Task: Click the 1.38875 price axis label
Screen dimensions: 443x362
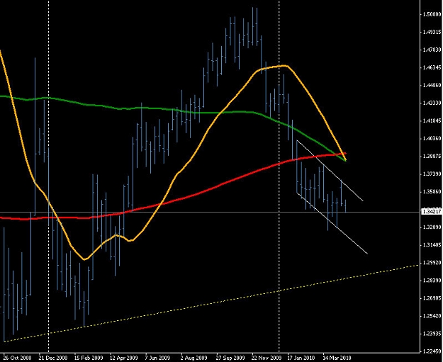Action: [x=432, y=156]
